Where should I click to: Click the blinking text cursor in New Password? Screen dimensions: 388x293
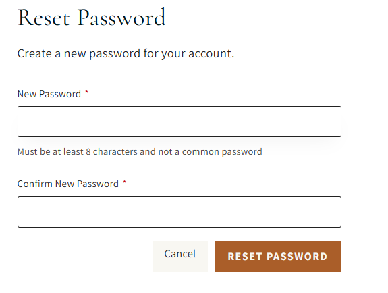tap(24, 122)
